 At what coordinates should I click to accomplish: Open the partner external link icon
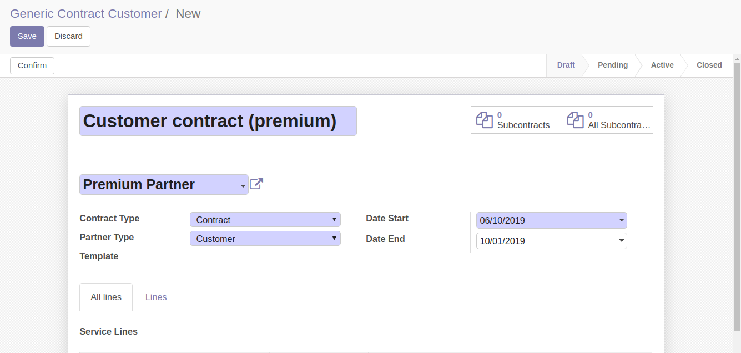[256, 184]
